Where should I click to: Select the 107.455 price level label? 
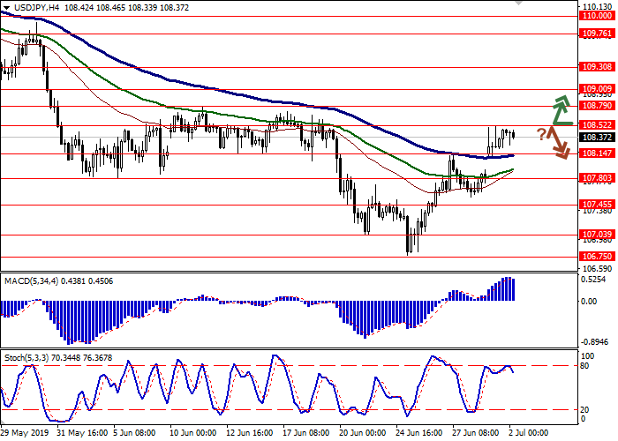[596, 204]
